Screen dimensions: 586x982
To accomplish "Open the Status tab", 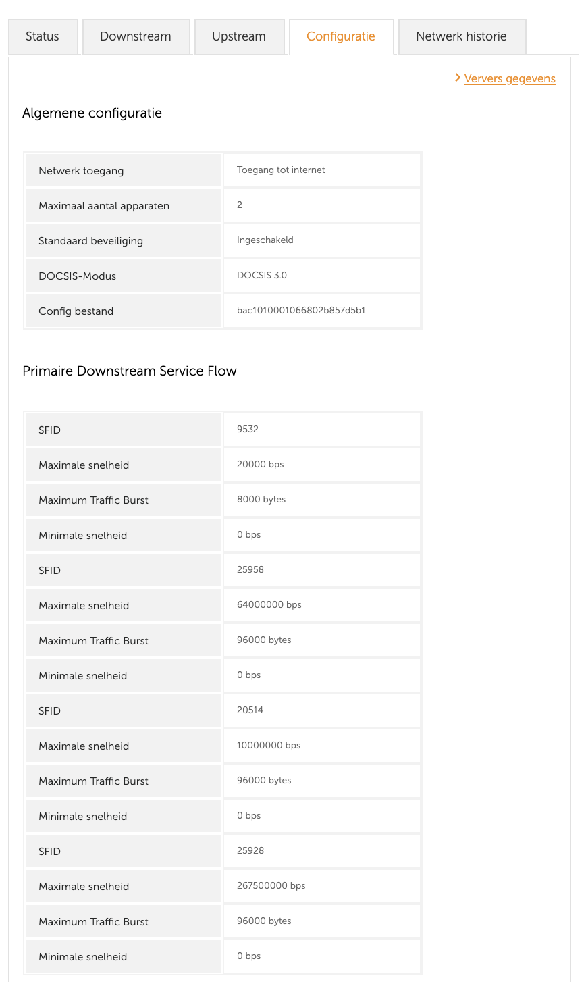I will pos(43,36).
